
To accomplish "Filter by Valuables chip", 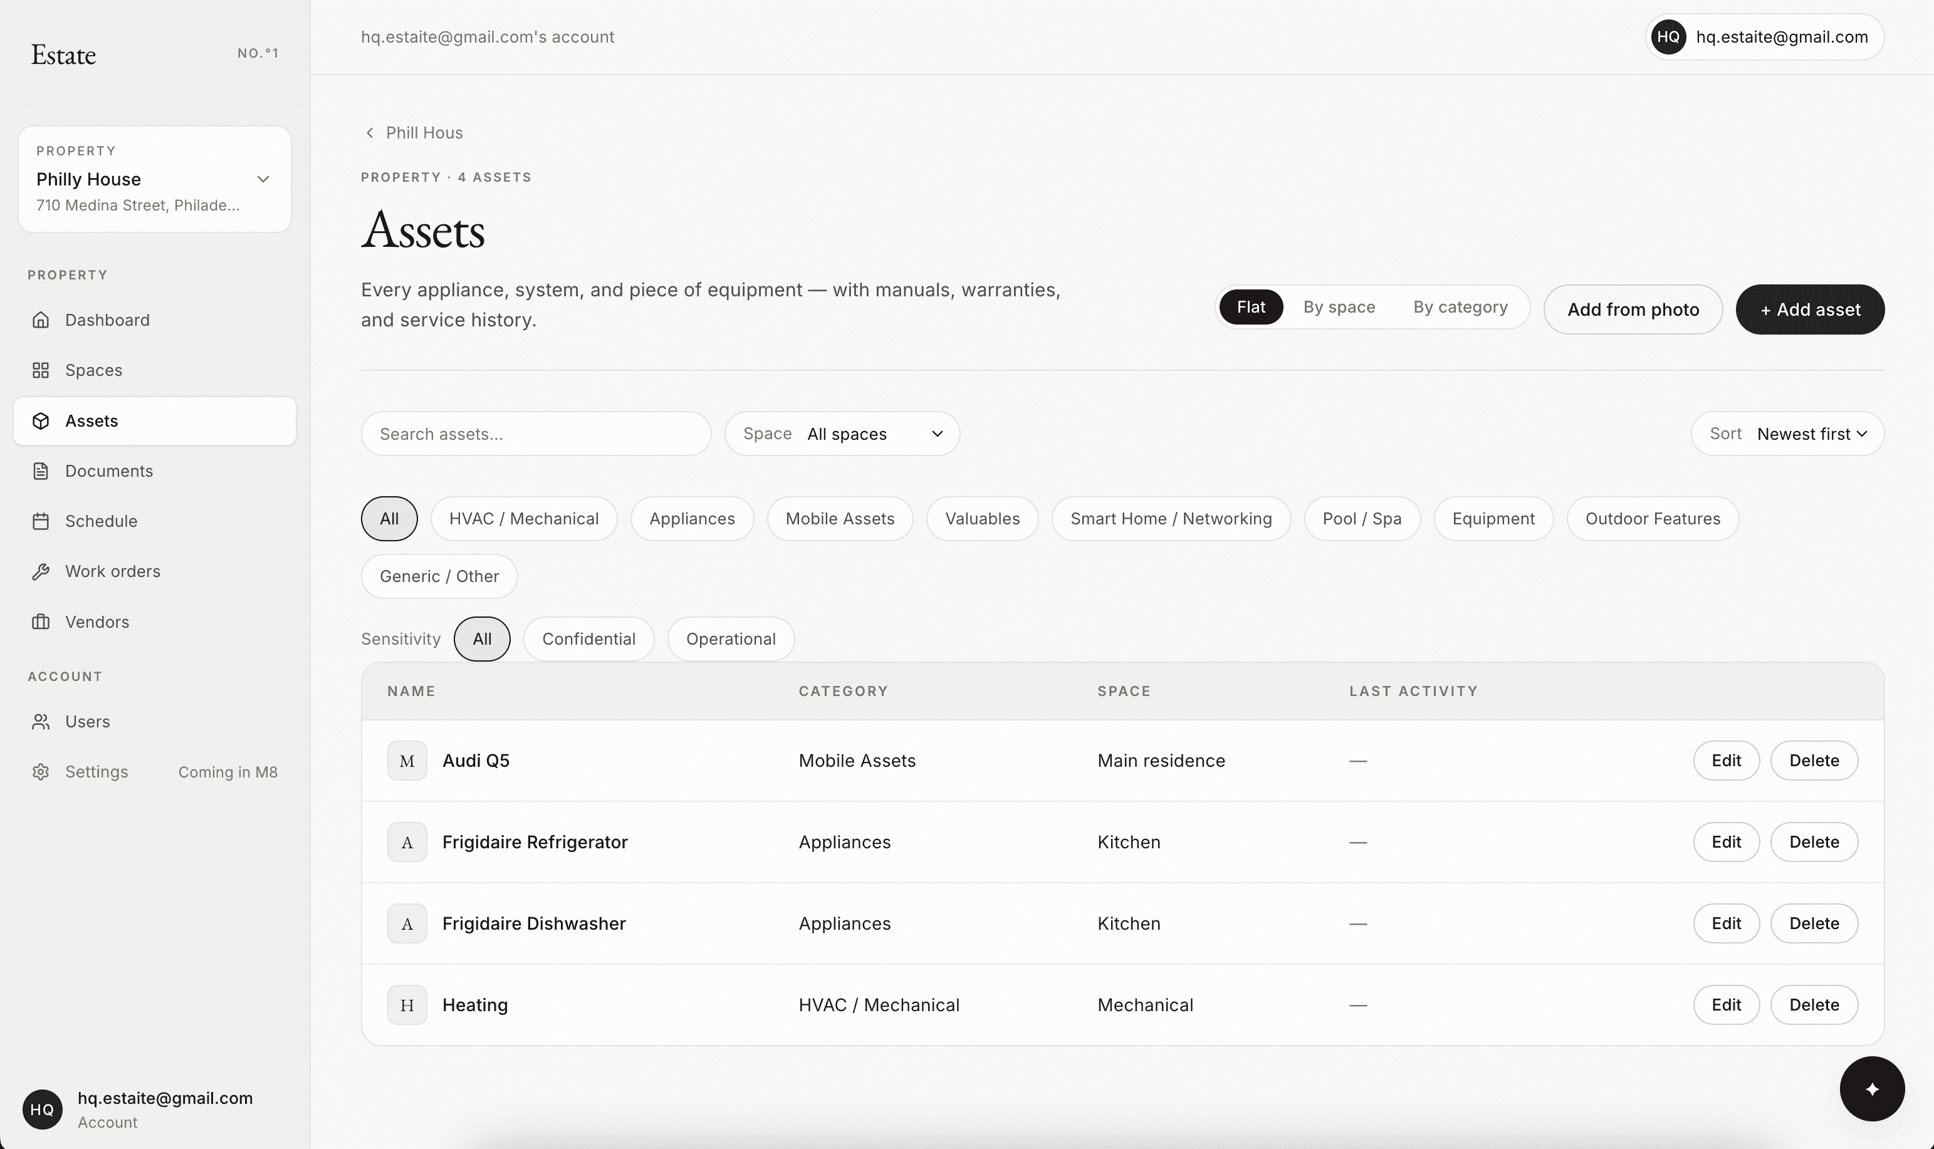I will tap(982, 519).
